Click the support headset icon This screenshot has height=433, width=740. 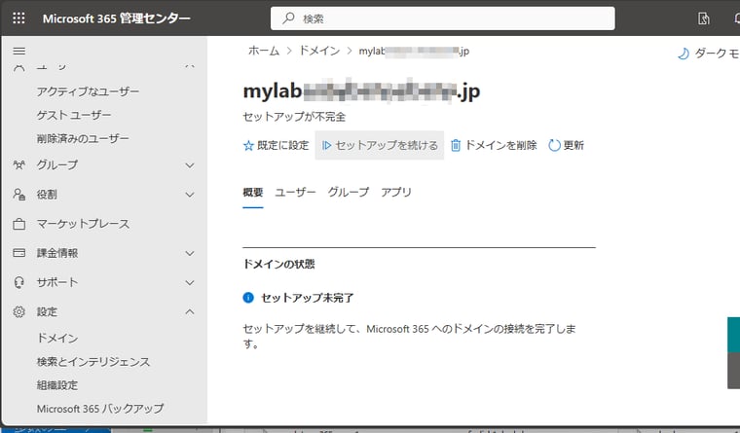(x=18, y=282)
